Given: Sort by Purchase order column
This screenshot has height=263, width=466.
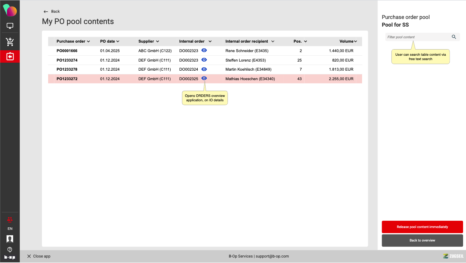Looking at the screenshot, I should (x=73, y=42).
